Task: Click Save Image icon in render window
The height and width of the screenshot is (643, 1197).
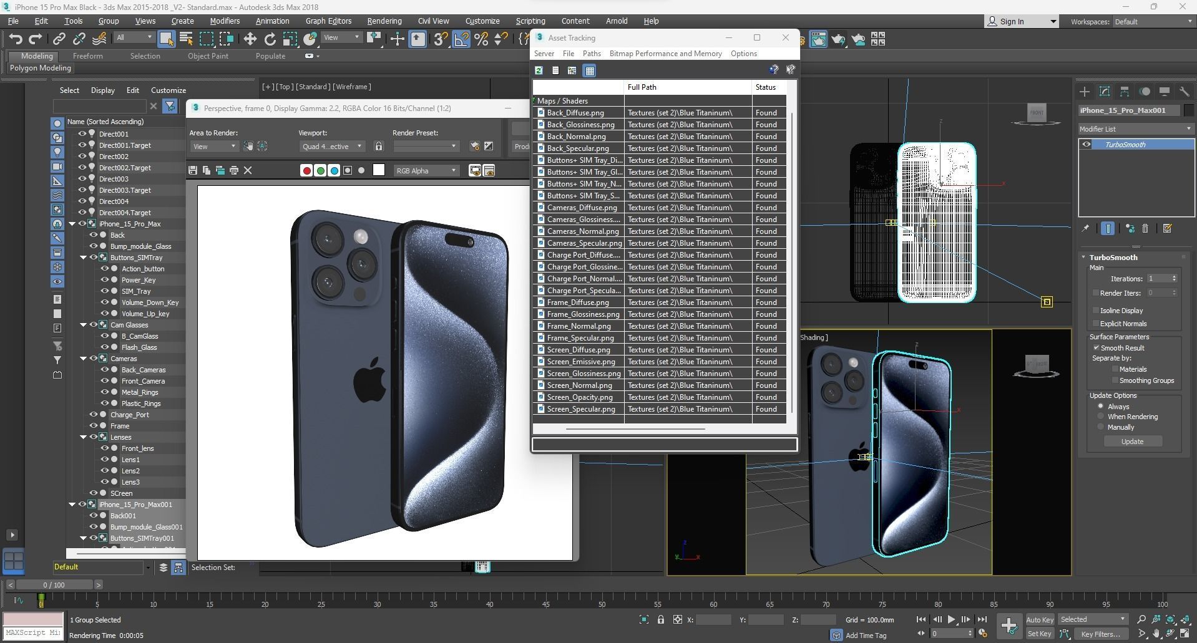Action: [193, 170]
